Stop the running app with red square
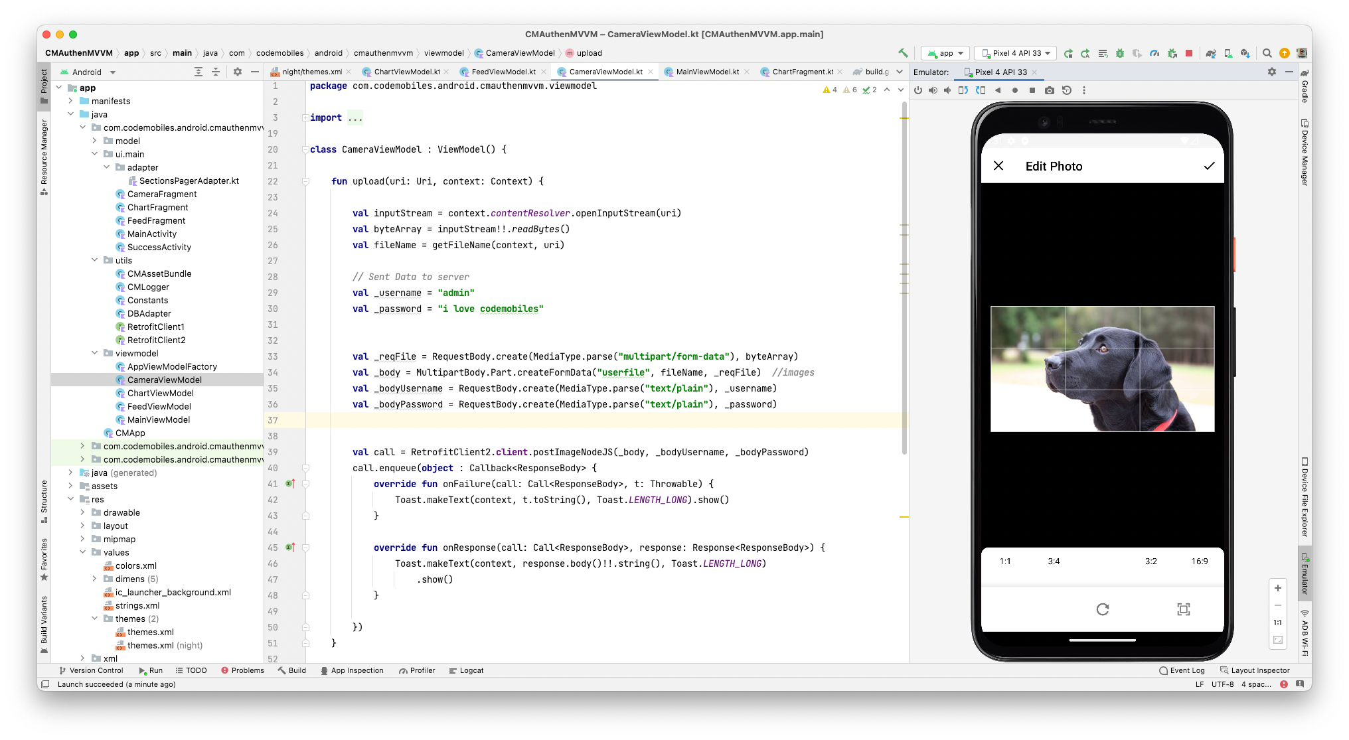This screenshot has height=740, width=1349. (1189, 53)
